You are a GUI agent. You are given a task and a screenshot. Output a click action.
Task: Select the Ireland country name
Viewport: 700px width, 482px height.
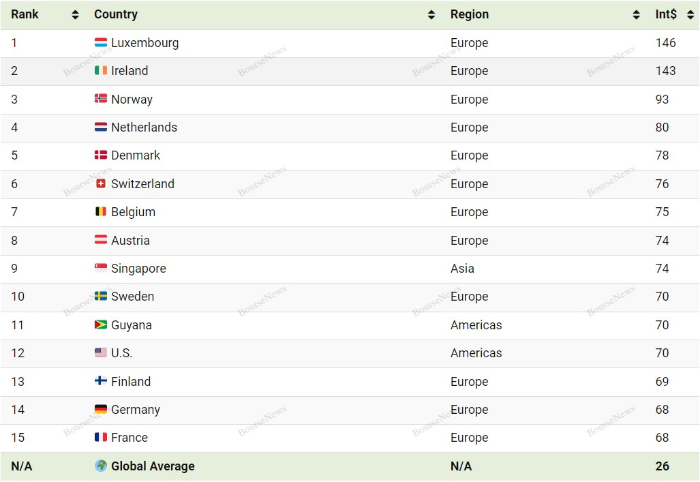point(130,71)
